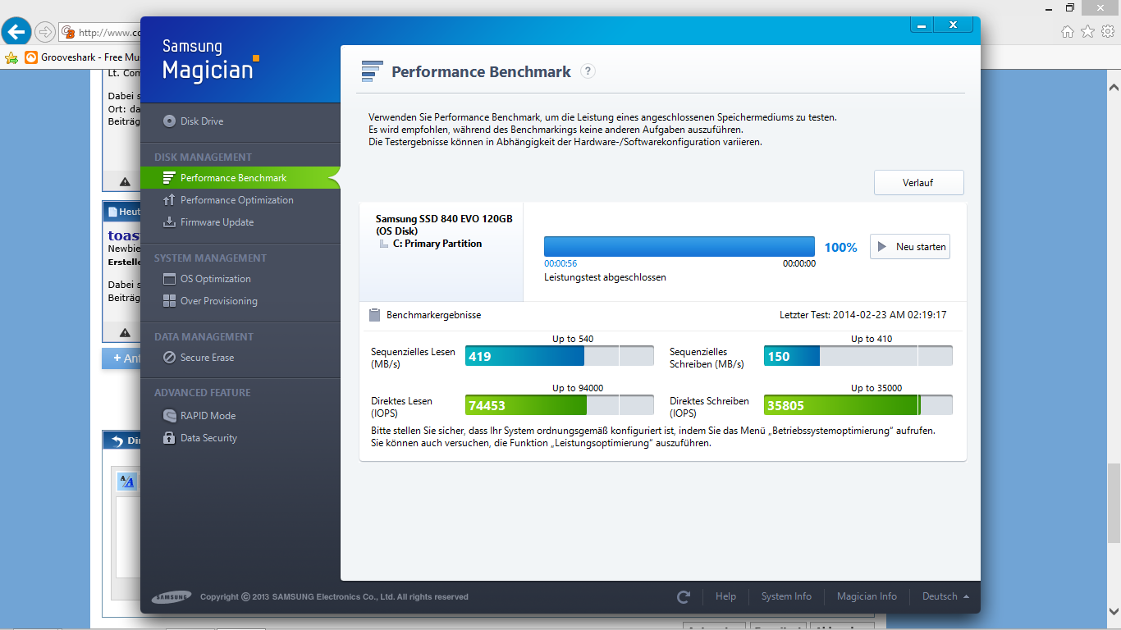Screen dimensions: 1121x630
Task: Click the Firmware Update download icon
Action: tap(169, 222)
